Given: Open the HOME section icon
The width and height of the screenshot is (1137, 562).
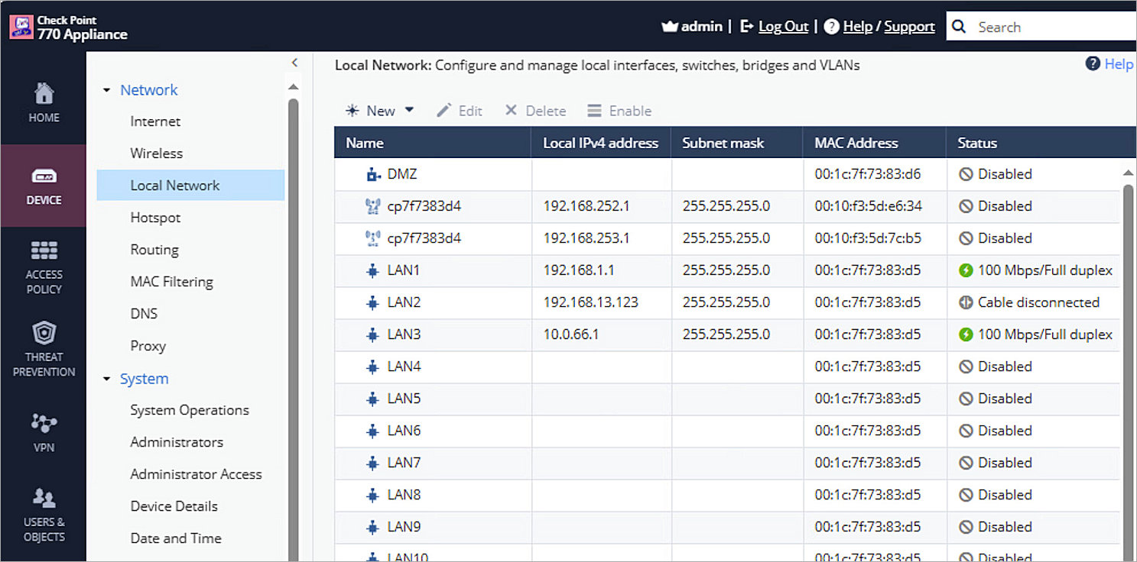Looking at the screenshot, I should click(x=44, y=95).
